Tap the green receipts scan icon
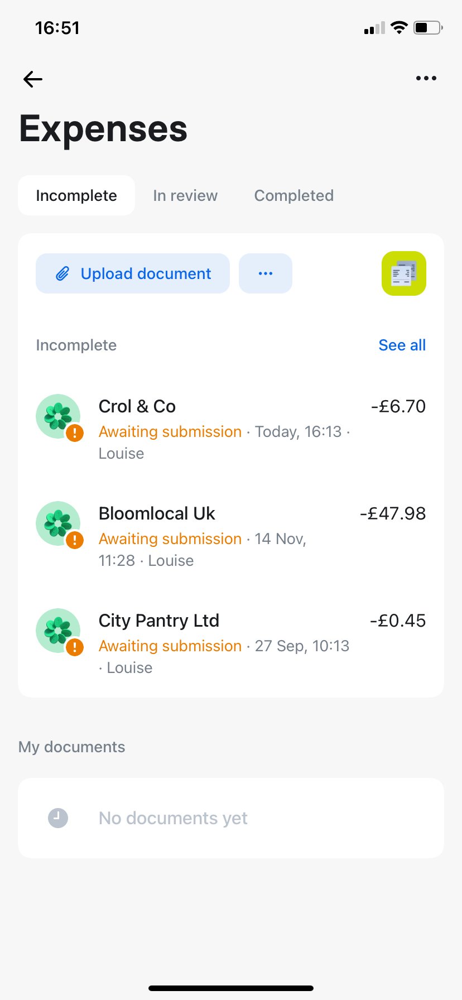 pyautogui.click(x=404, y=273)
